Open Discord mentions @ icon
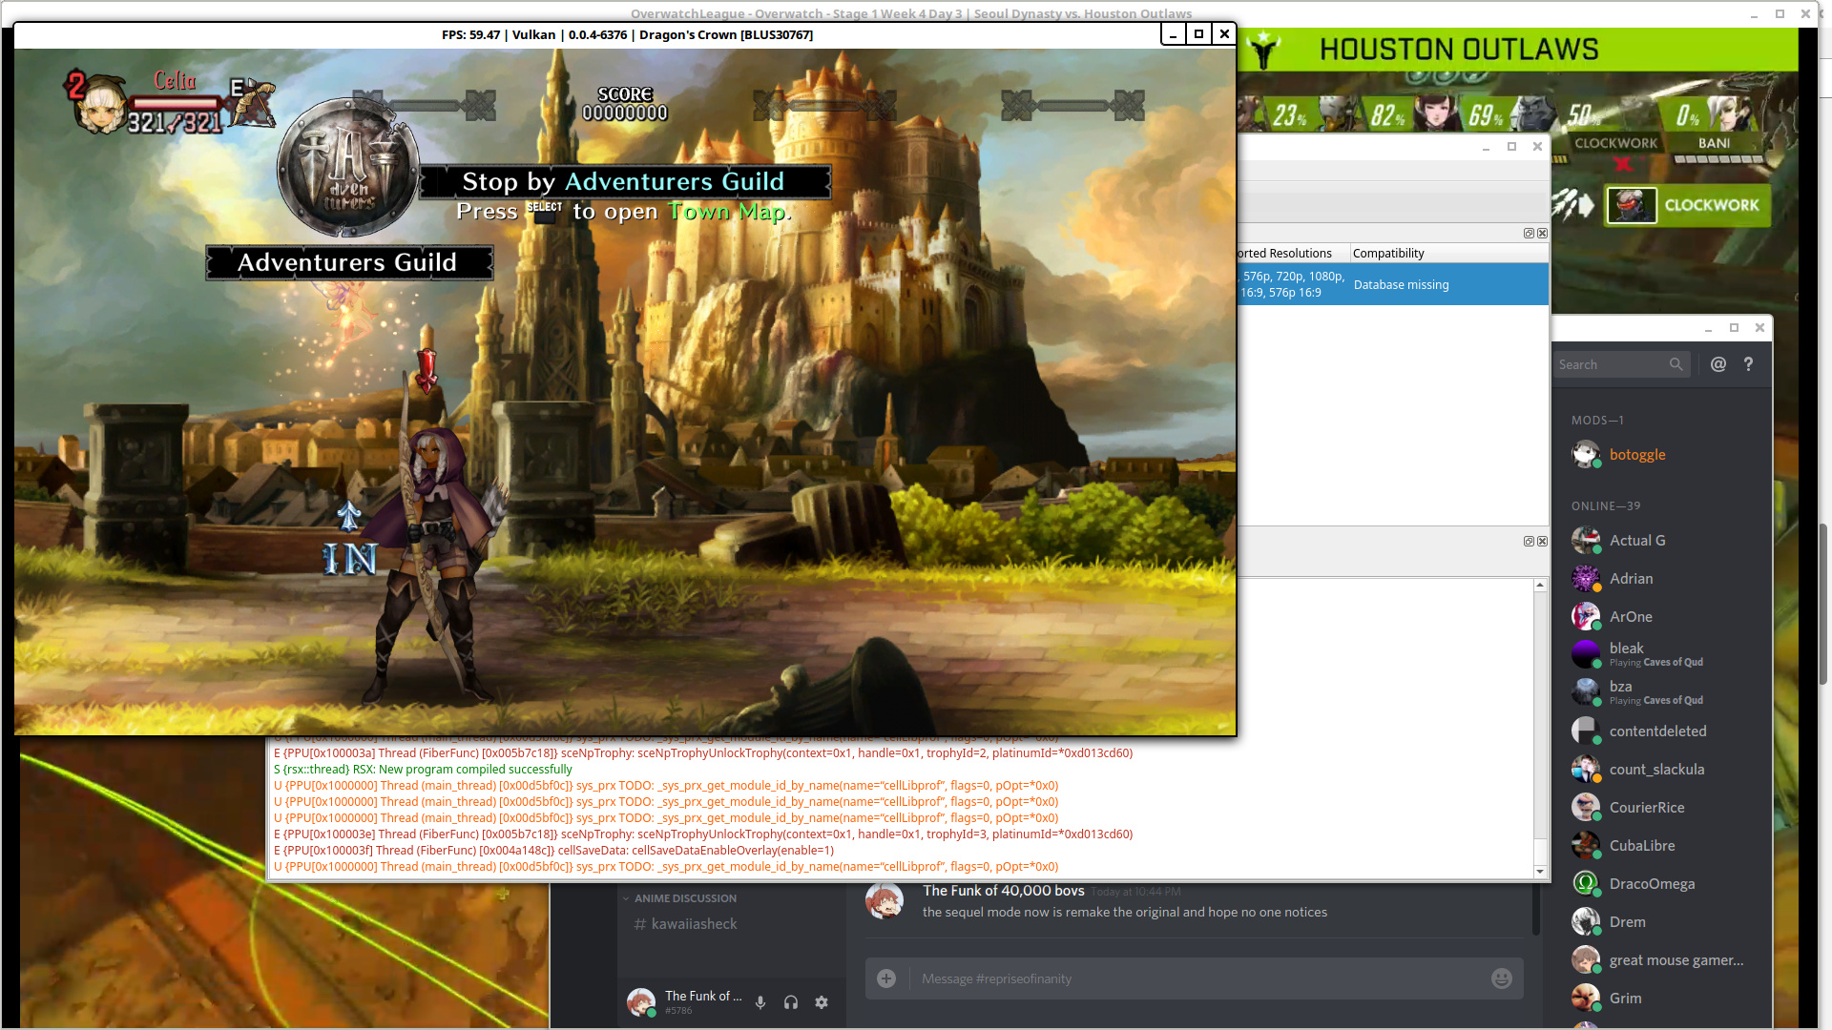This screenshot has width=1832, height=1030. 1718,364
